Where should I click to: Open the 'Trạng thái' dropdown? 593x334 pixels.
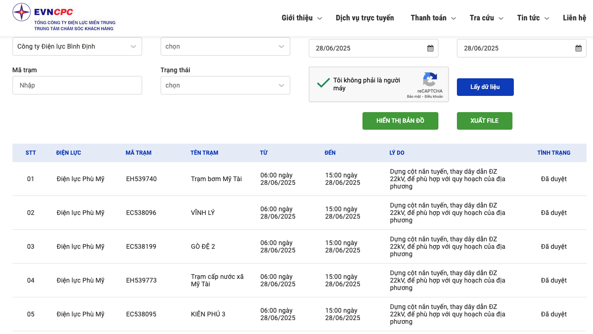pyautogui.click(x=225, y=85)
